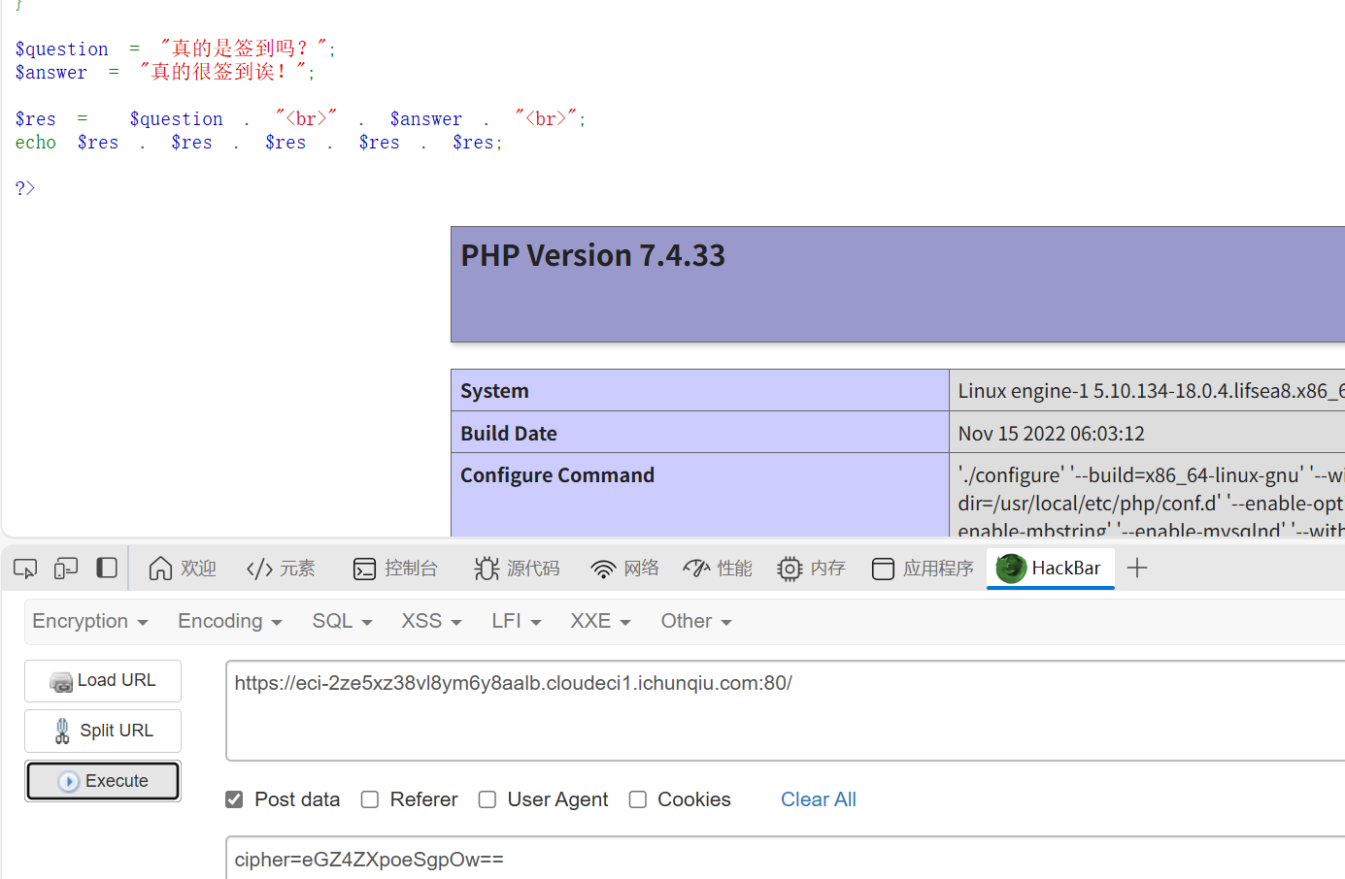Enable the User Agent checkbox
1345x879 pixels.
pos(488,799)
